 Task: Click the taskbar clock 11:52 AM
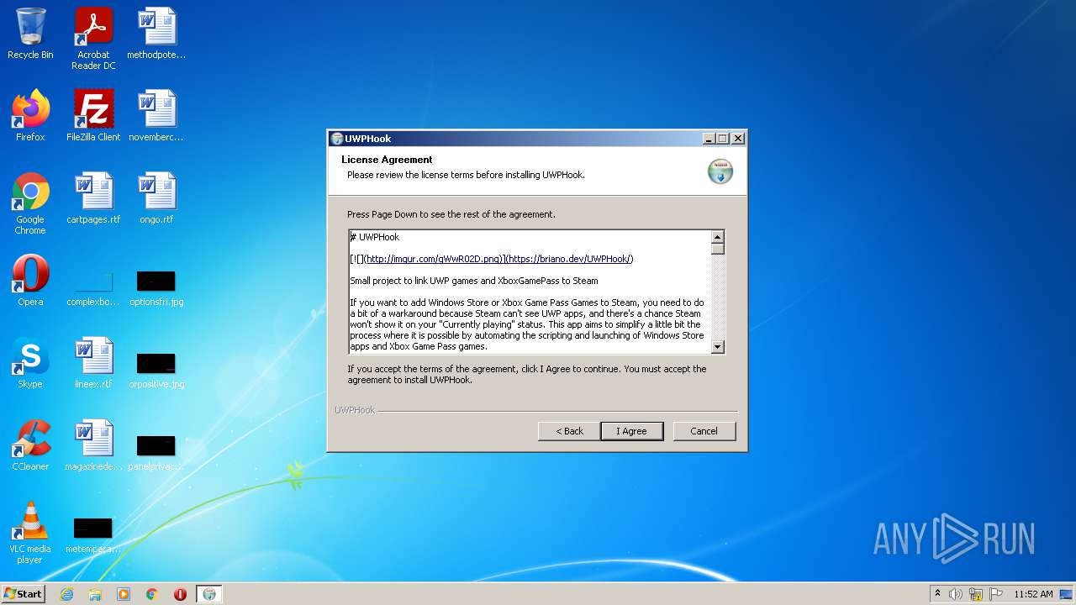(x=1033, y=594)
